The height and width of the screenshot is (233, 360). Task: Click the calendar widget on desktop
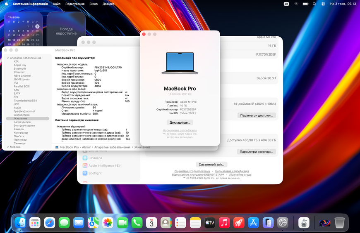pyautogui.click(x=24, y=29)
